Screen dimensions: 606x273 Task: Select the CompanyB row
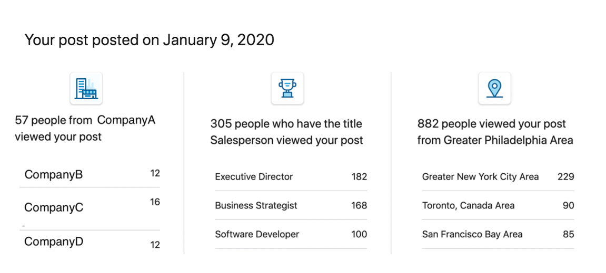[90, 174]
